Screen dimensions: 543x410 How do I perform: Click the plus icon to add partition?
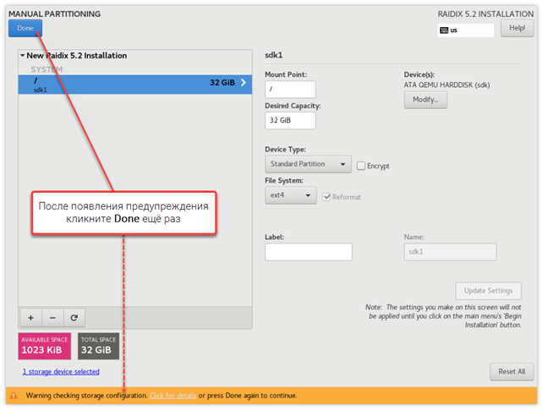(x=30, y=318)
